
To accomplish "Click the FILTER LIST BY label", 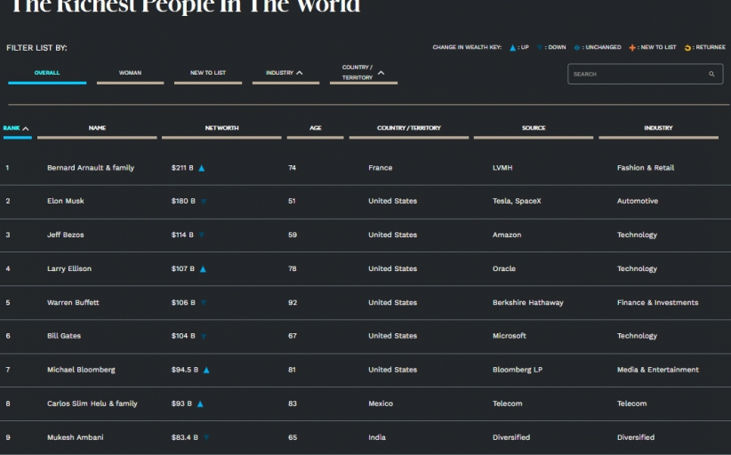I will pyautogui.click(x=36, y=48).
